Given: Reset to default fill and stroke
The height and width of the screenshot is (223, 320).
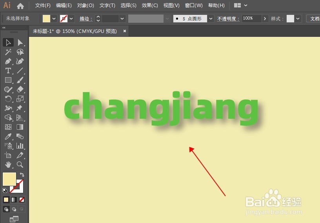Looking at the screenshot, I should pos(5,190).
